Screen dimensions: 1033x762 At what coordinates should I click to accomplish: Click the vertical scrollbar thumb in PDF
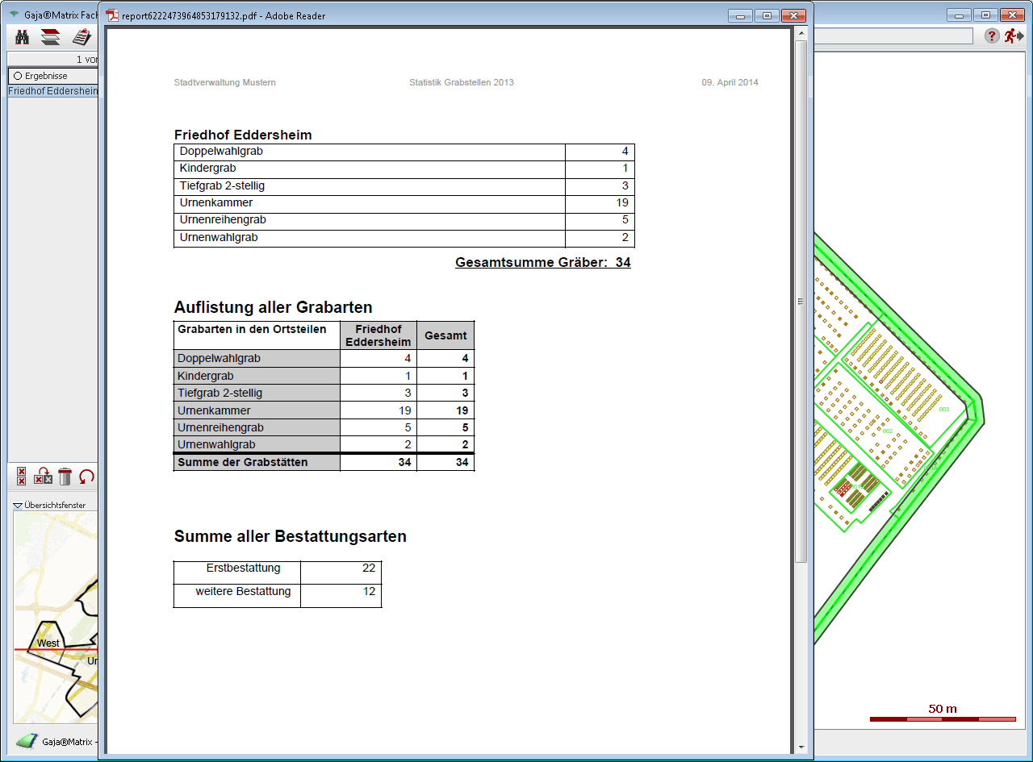pos(801,301)
